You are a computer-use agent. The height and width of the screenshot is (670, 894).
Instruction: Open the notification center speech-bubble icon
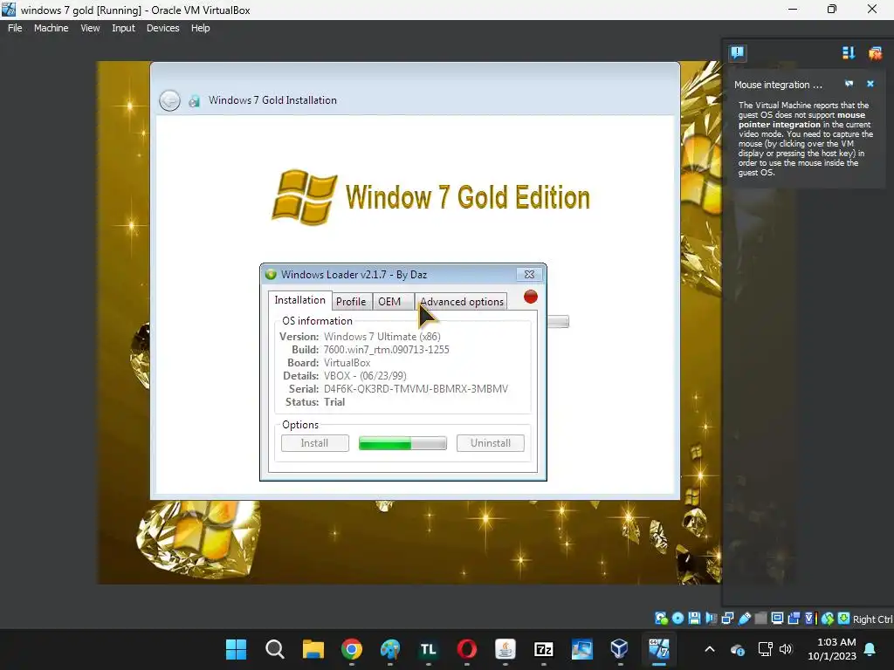pos(737,53)
